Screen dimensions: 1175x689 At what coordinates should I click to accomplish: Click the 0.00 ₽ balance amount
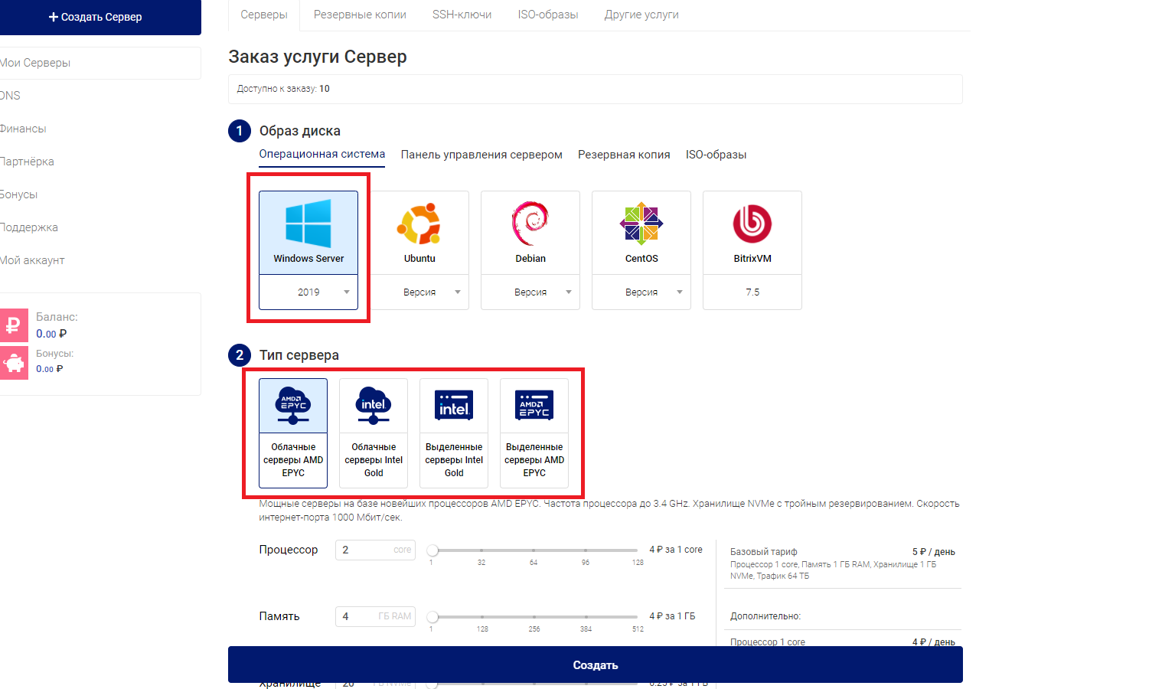coord(51,334)
